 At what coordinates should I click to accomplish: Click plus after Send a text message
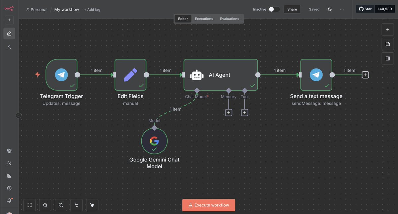[x=365, y=75]
